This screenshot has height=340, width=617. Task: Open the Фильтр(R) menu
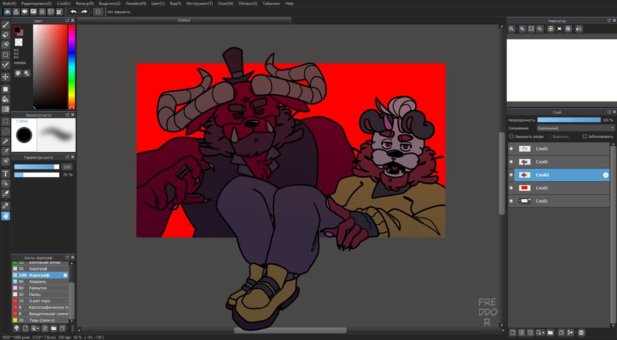coord(84,4)
